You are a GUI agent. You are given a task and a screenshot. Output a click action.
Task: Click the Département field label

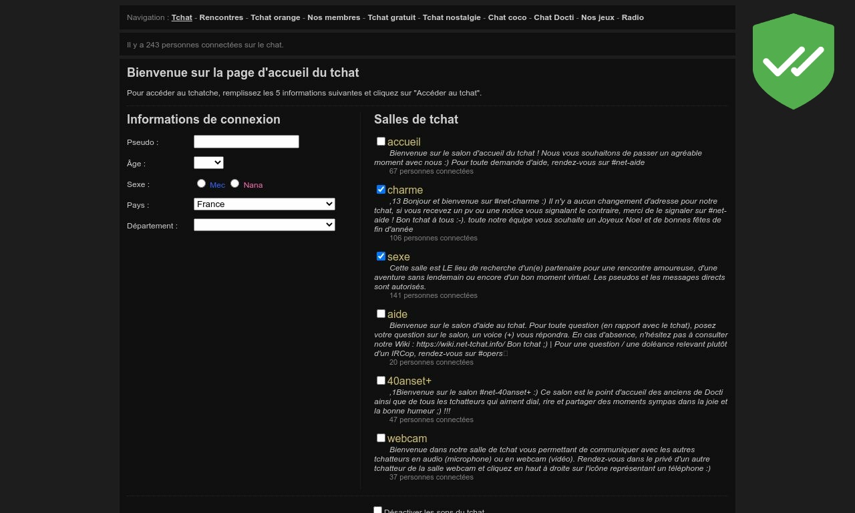(152, 226)
